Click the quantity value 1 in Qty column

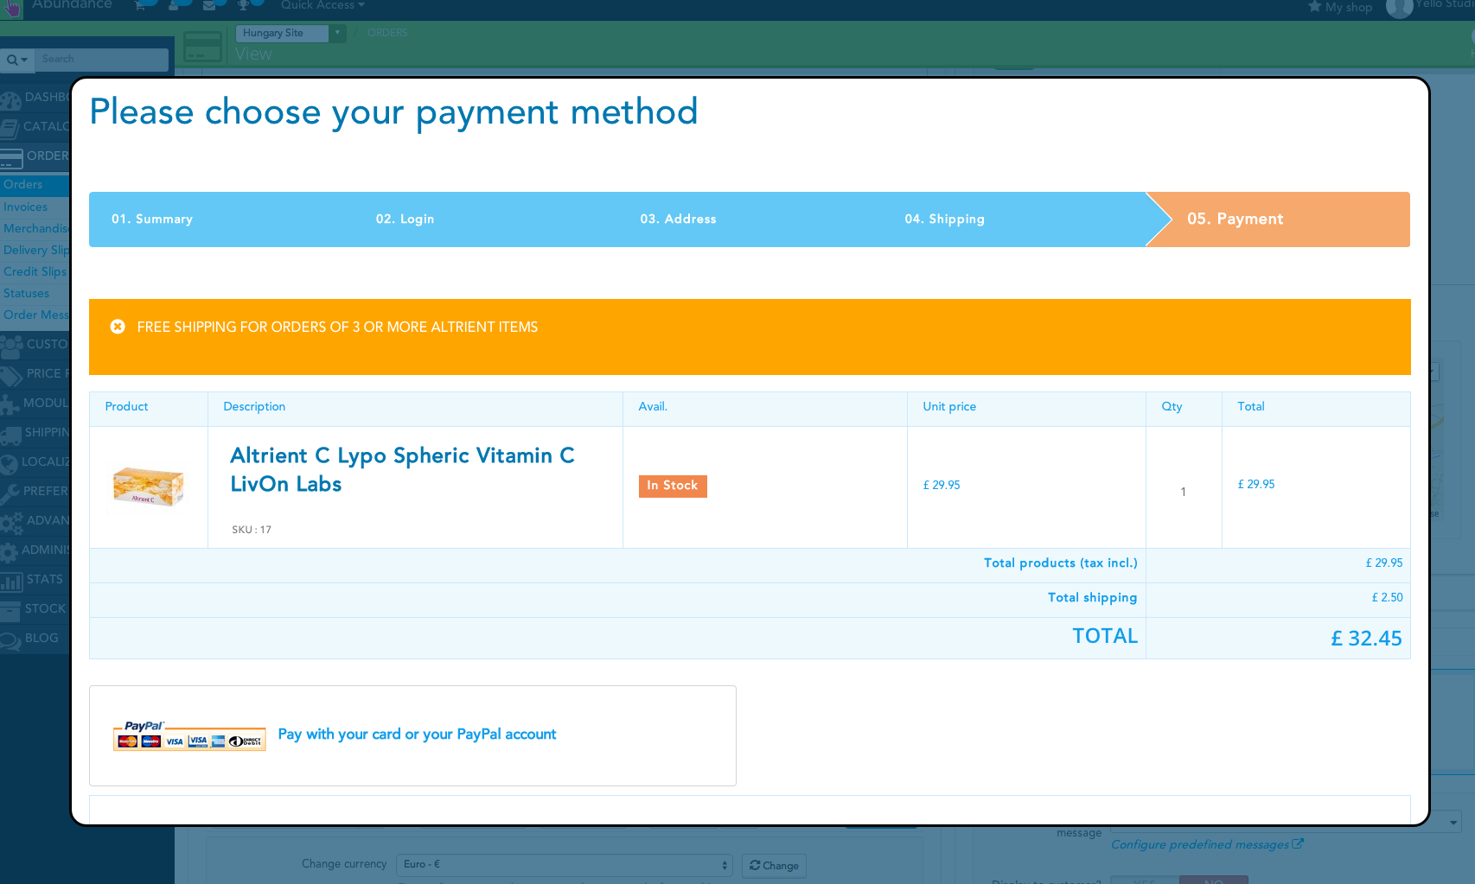coord(1184,492)
